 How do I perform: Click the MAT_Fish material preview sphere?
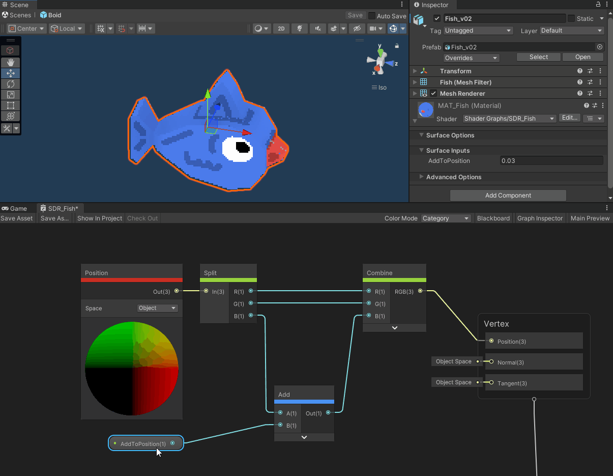(425, 109)
